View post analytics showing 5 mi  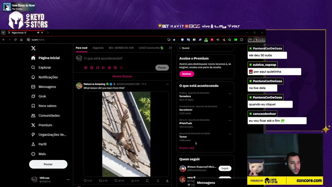pos(135,181)
